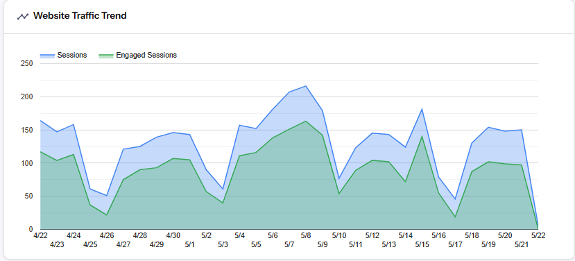Click the 4/28 date label
The image size is (575, 261).
(140, 236)
